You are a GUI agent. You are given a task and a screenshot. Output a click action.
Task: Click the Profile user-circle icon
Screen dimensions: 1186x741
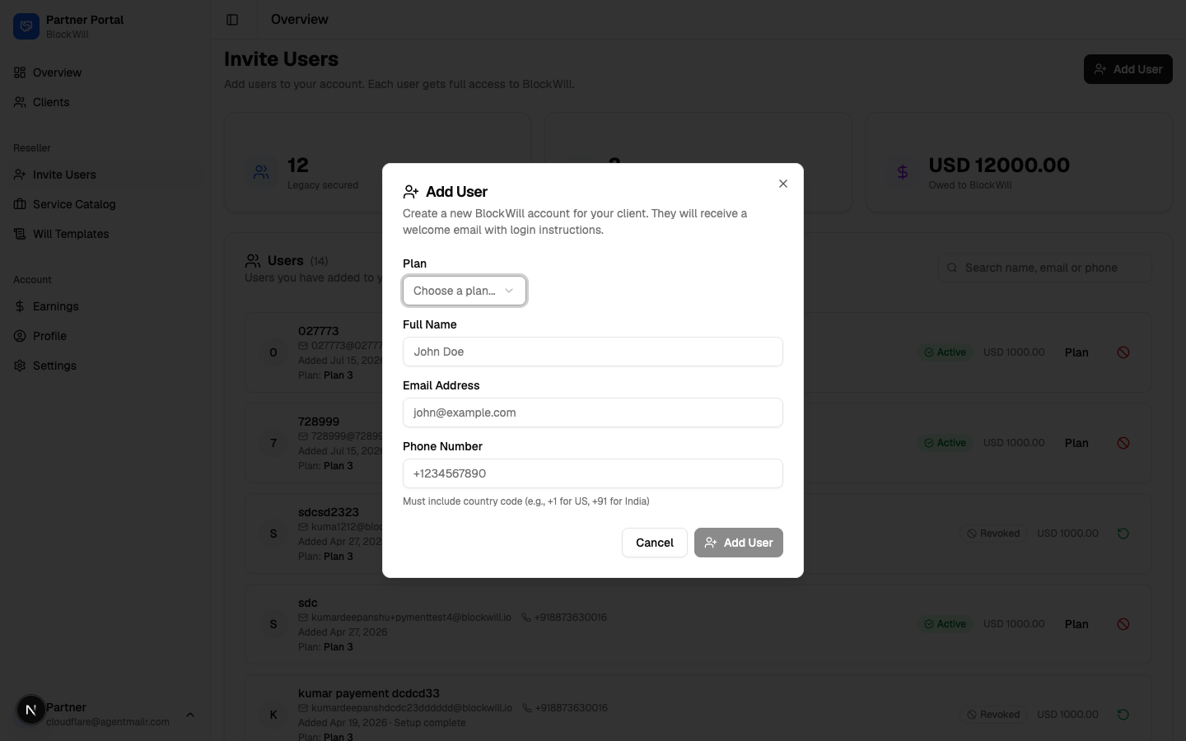(x=20, y=336)
